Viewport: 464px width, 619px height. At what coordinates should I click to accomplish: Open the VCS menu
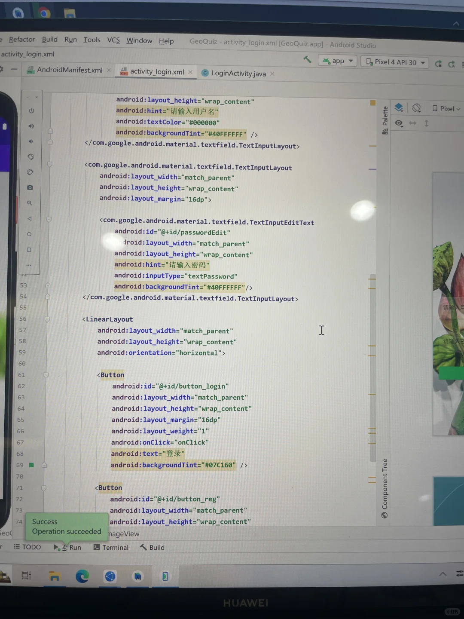(113, 40)
